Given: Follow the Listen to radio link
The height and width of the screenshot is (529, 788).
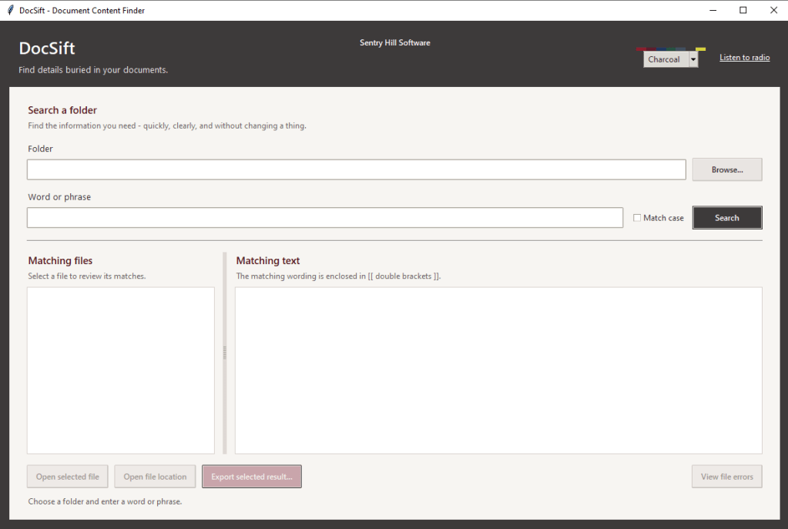Looking at the screenshot, I should (744, 57).
